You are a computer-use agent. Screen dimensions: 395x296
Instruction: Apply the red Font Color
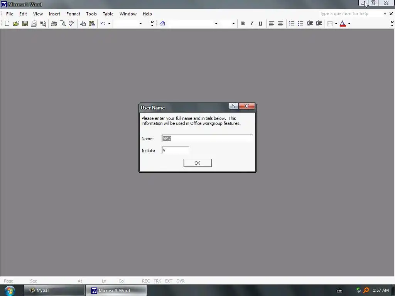coord(343,24)
